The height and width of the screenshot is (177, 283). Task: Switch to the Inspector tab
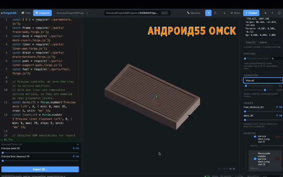coord(42,13)
